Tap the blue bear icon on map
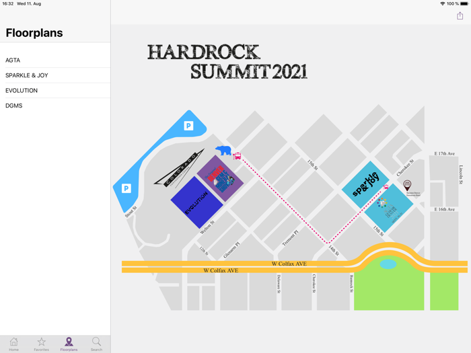The image size is (471, 353). click(223, 150)
